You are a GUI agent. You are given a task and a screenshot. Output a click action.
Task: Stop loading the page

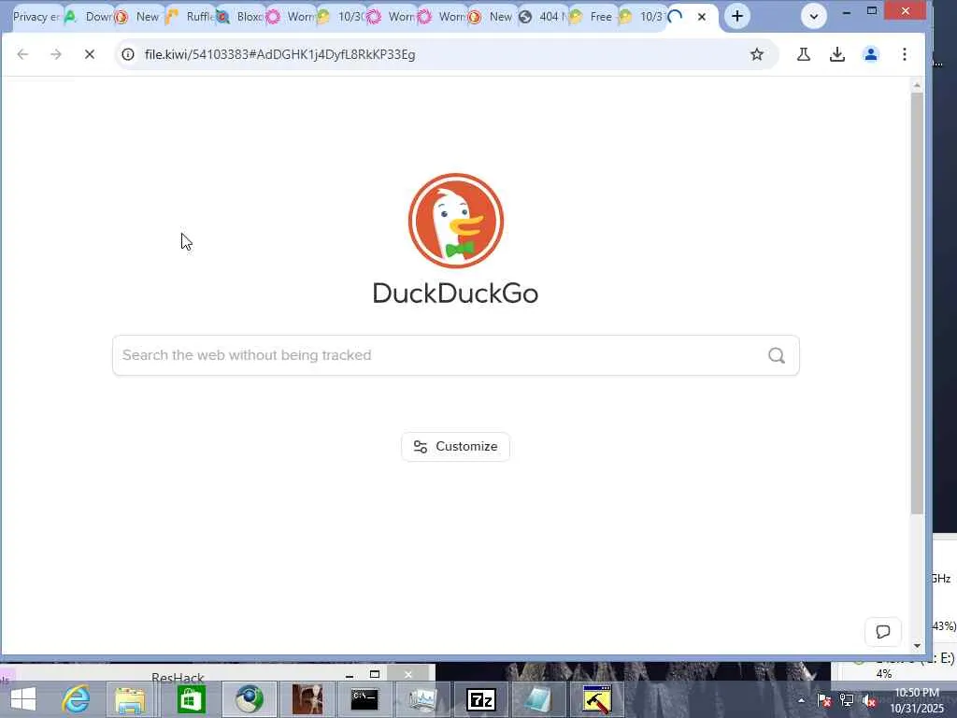tap(89, 54)
